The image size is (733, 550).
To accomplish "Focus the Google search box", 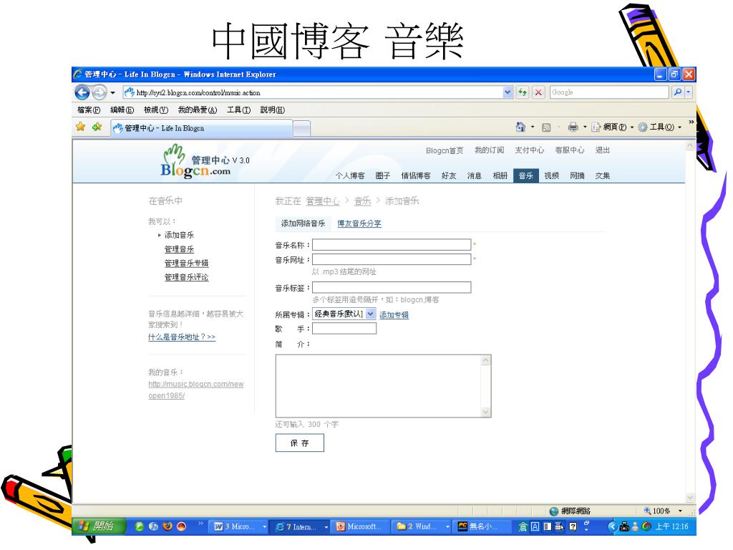I will [x=609, y=92].
